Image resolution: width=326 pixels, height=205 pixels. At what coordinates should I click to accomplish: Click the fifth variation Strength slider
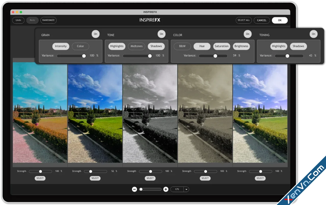(261, 171)
